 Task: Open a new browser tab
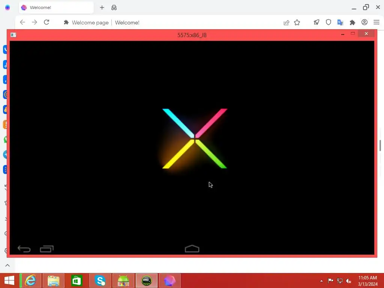[x=102, y=7]
